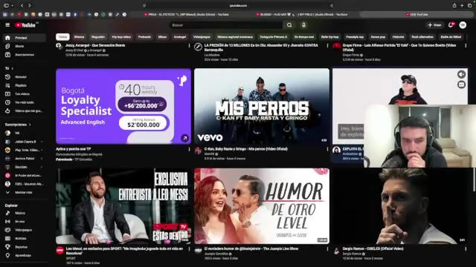476x267 pixels.
Task: Open liked videos in sidebar
Action: 23,111
